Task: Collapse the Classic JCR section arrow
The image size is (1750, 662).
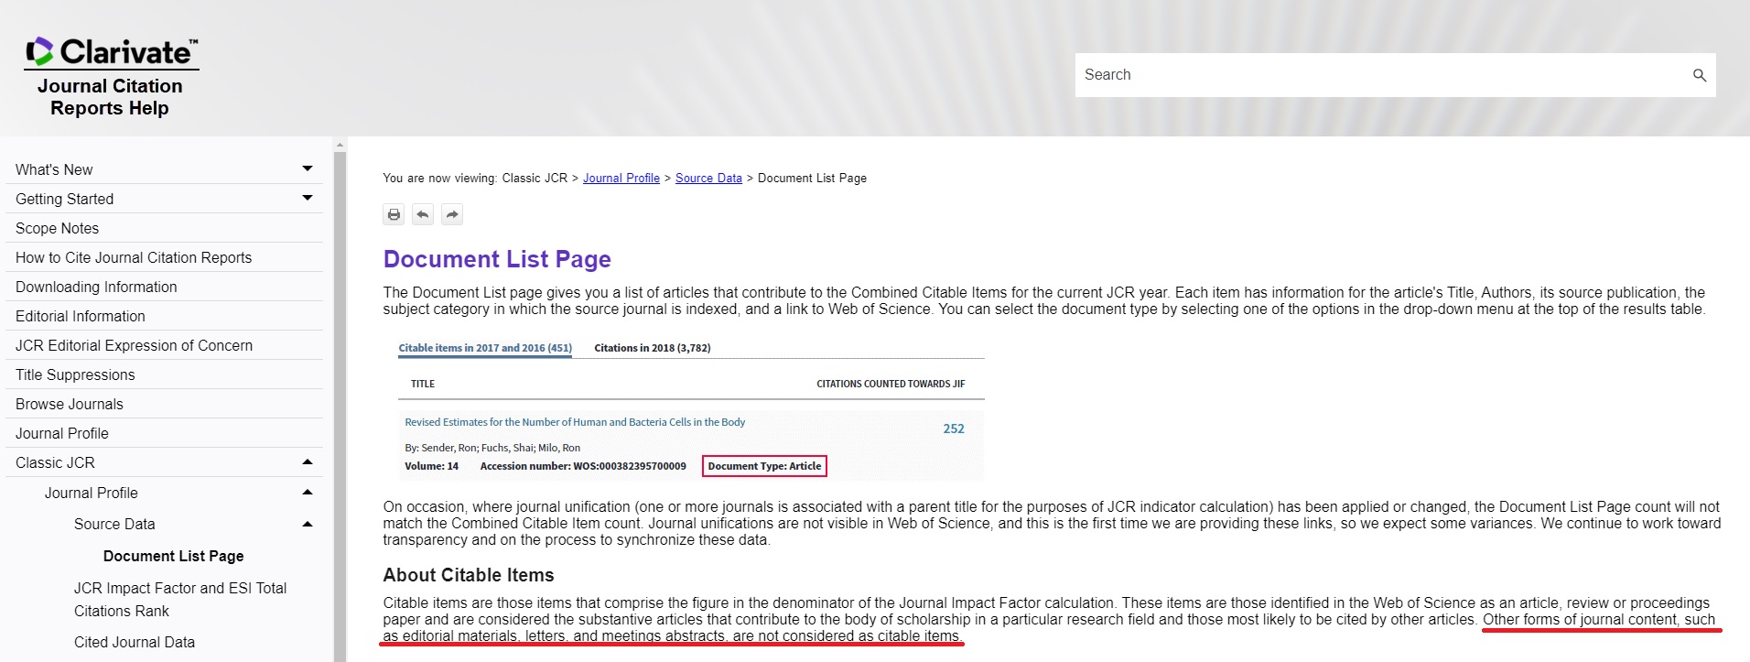Action: pos(308,462)
